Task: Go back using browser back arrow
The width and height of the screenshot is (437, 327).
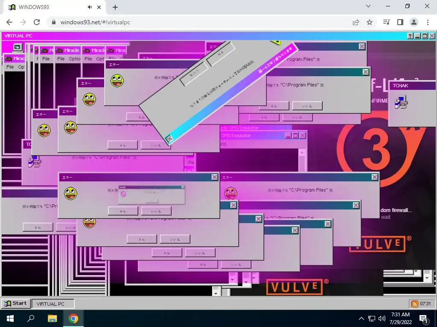Action: click(x=9, y=22)
